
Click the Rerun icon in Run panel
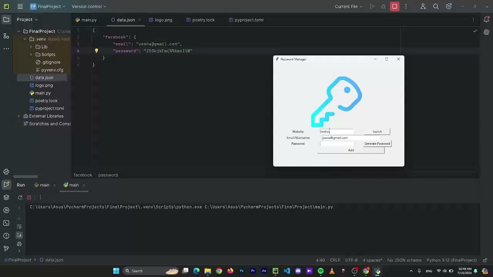[x=20, y=197]
